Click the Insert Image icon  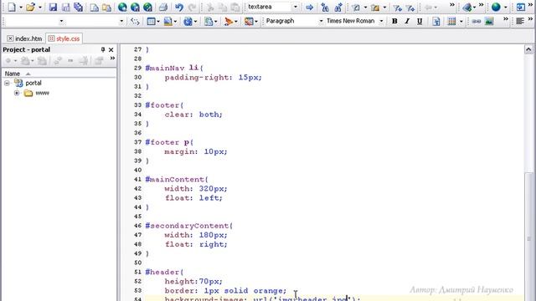[x=489, y=21]
